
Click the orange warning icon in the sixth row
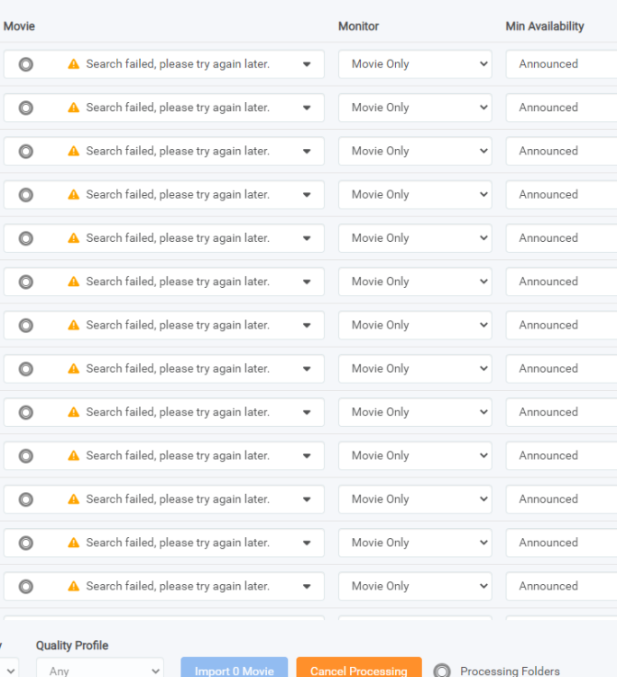click(x=74, y=282)
